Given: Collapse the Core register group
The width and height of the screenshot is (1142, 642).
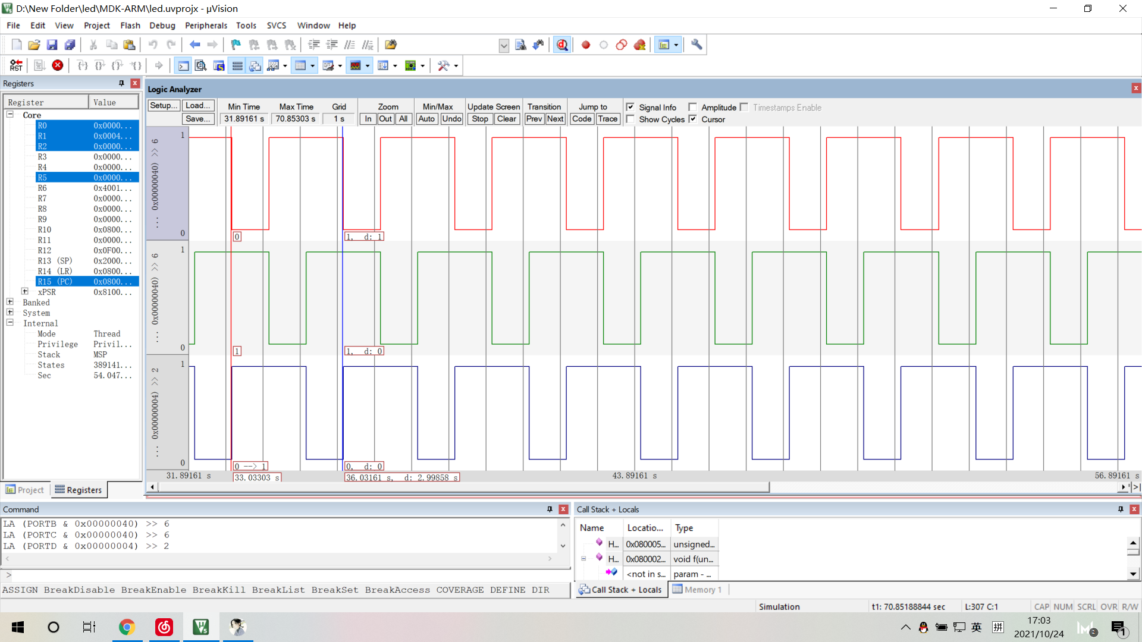Looking at the screenshot, I should click(10, 114).
